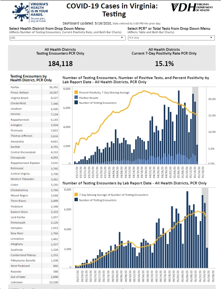Select the Richmond district row

point(34,168)
